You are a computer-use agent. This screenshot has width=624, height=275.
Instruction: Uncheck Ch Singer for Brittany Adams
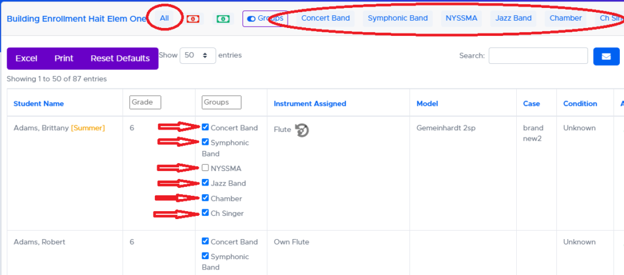tap(205, 214)
